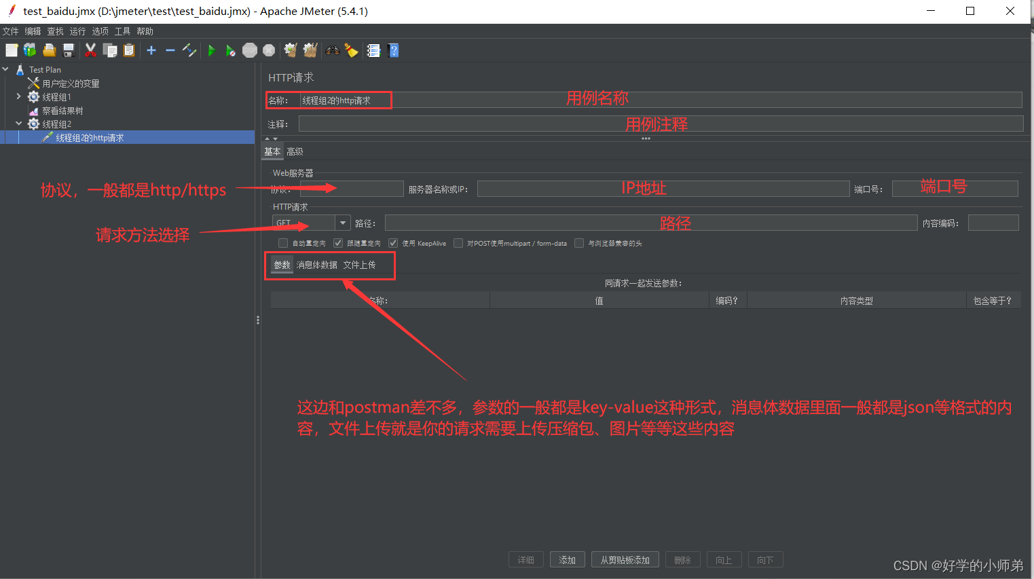Open the 文件 menu

pyautogui.click(x=10, y=31)
